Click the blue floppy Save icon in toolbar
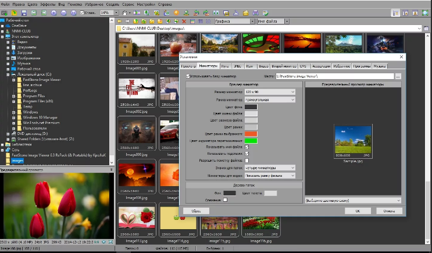This screenshot has height=253, width=432. point(23,12)
